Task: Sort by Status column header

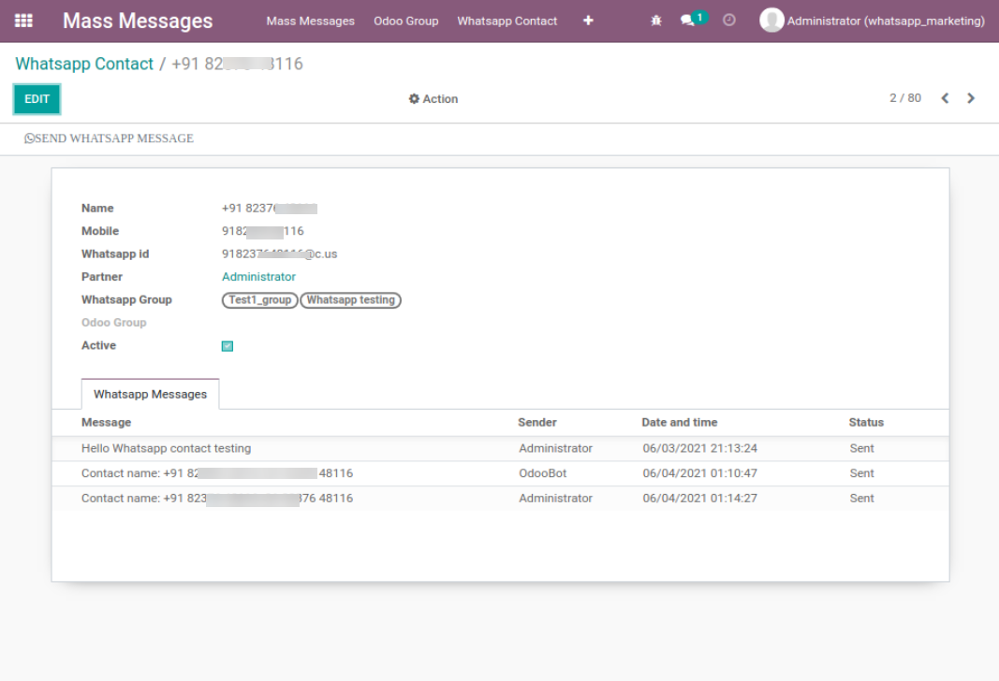Action: [866, 423]
